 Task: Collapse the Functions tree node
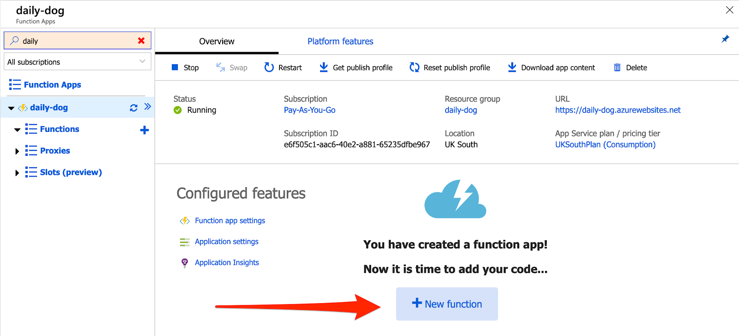coord(17,130)
